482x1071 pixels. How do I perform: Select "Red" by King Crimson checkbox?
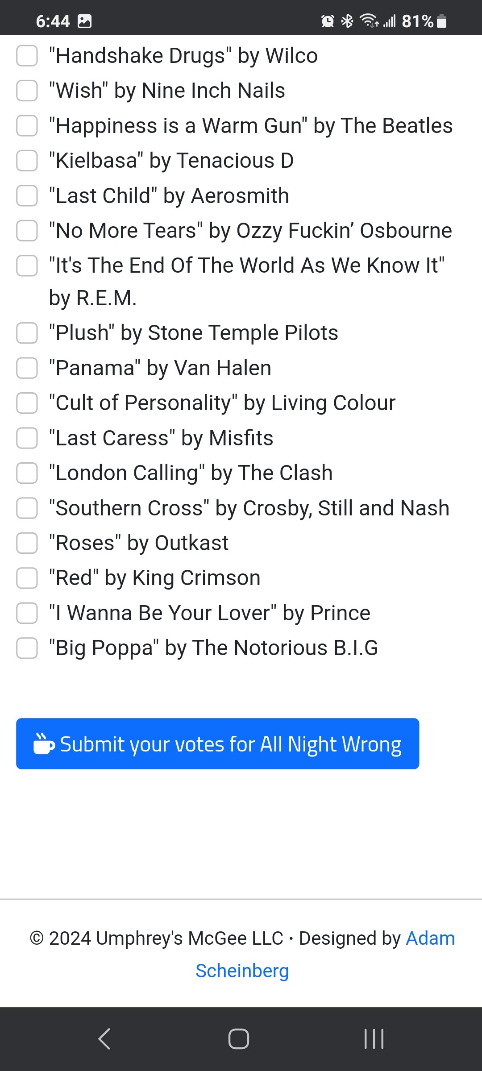(x=27, y=577)
